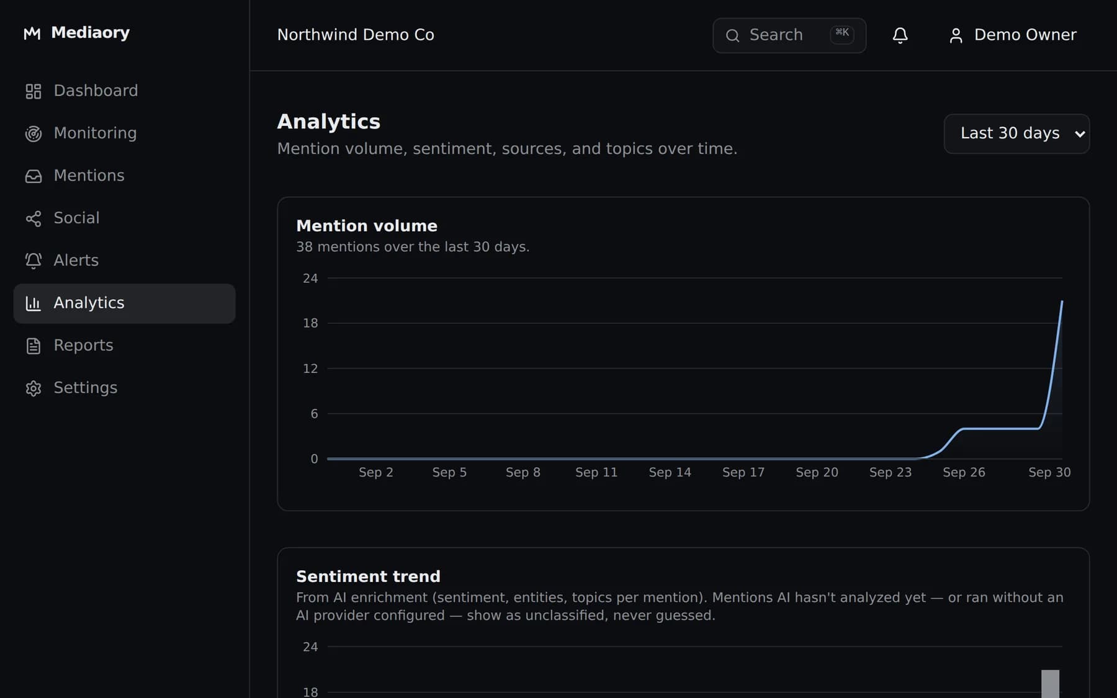Click the Dashboard grid icon

tap(34, 91)
